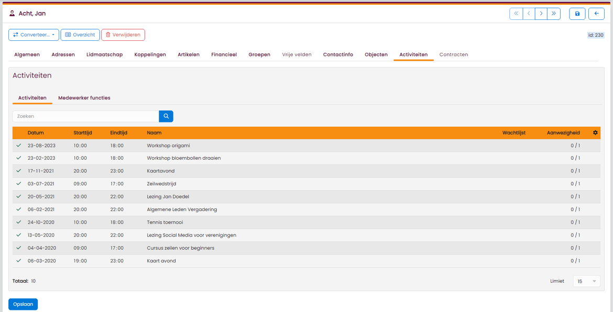Viewport: 613px width, 312px height.
Task: Click the Overzicht button
Action: tap(80, 35)
